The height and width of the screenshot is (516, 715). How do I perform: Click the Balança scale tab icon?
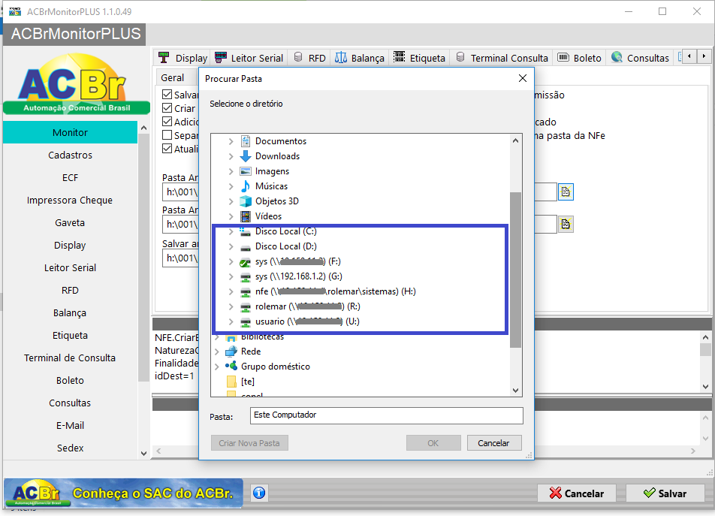coord(341,57)
